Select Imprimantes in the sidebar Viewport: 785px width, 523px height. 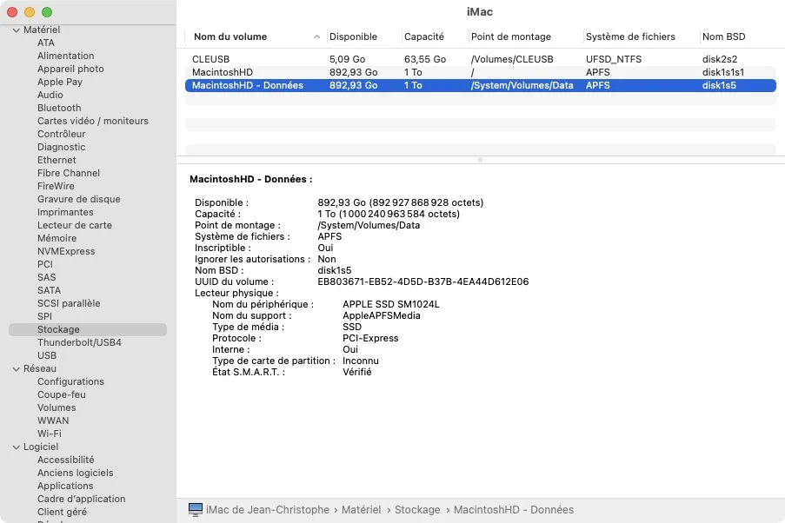65,212
